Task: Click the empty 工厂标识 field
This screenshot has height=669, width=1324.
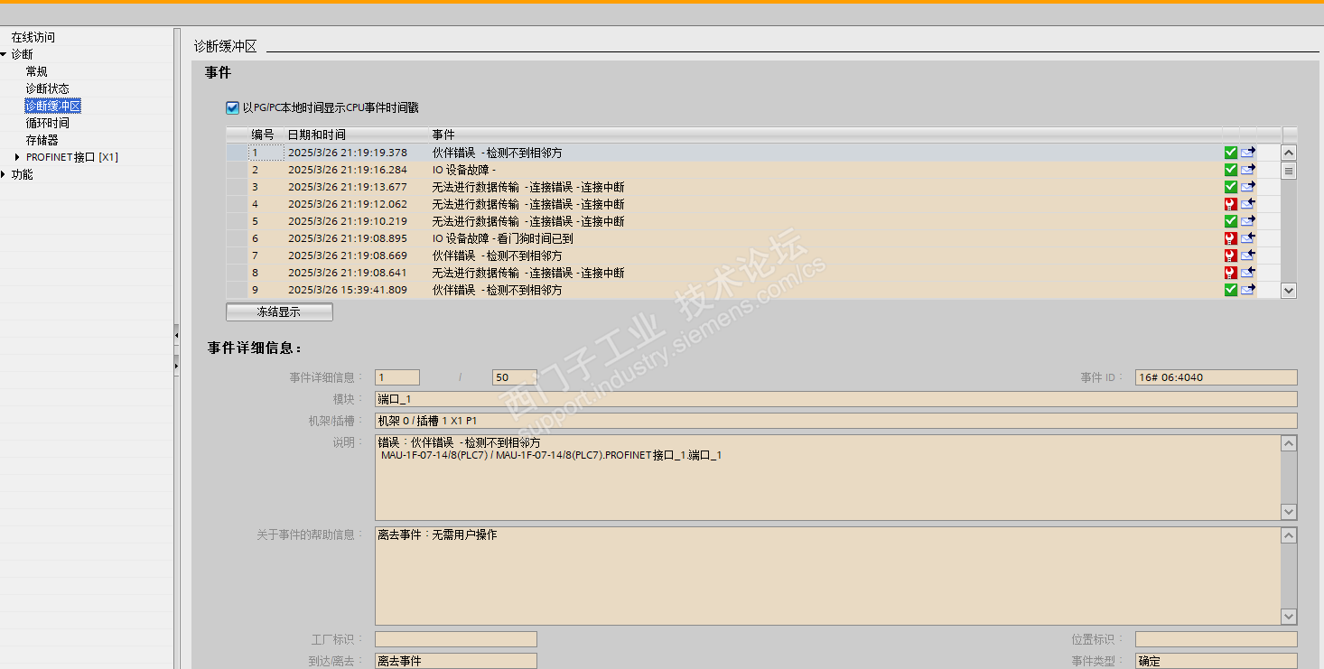Action: click(x=456, y=639)
